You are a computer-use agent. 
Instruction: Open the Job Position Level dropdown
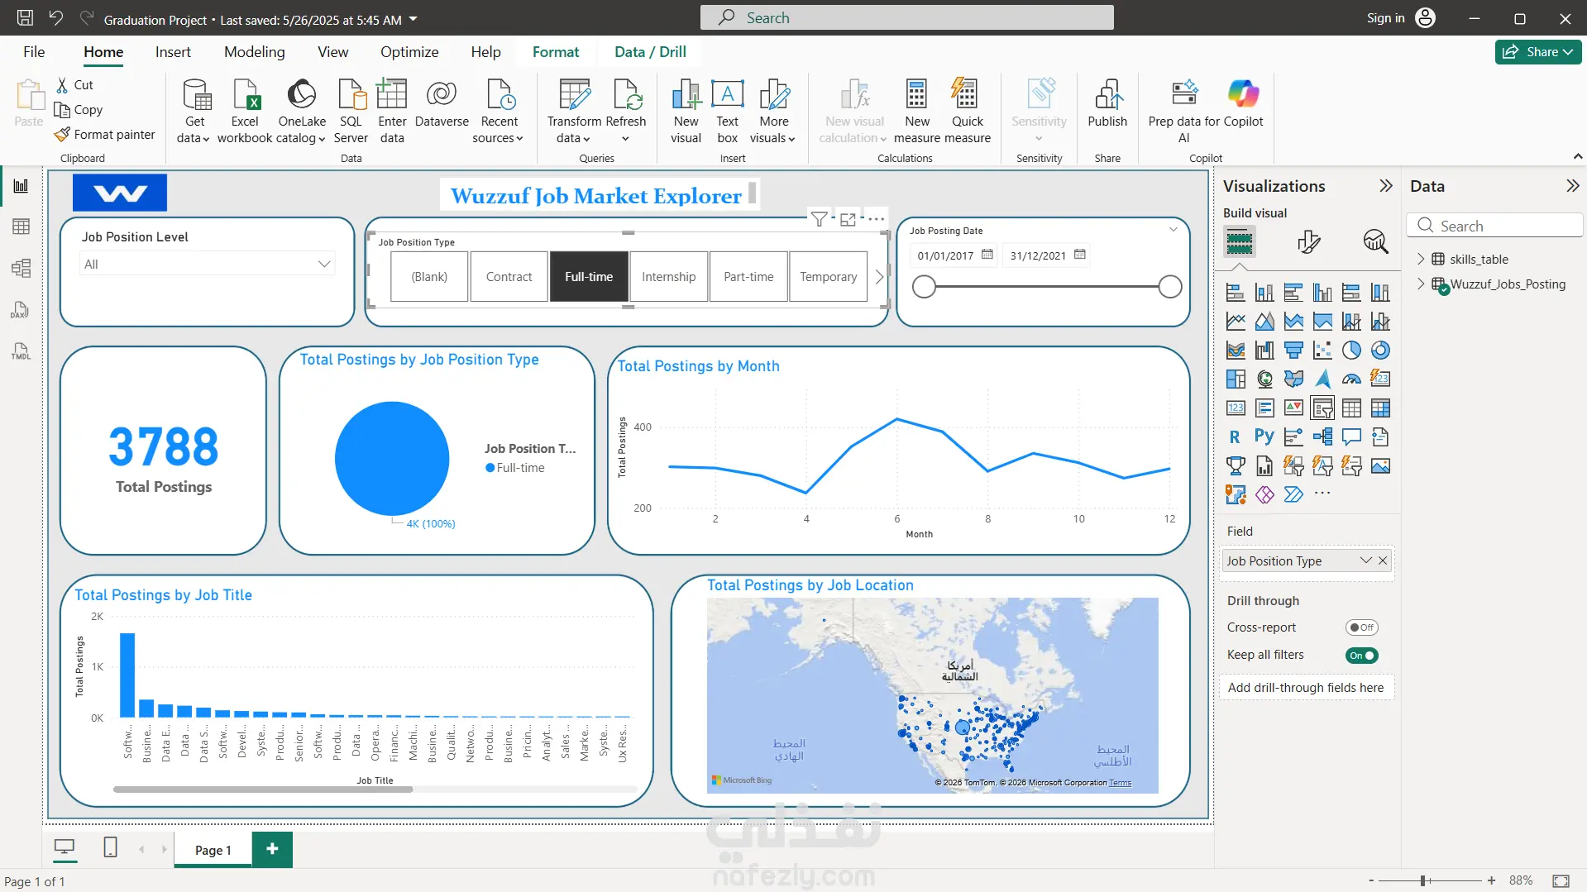click(x=208, y=265)
